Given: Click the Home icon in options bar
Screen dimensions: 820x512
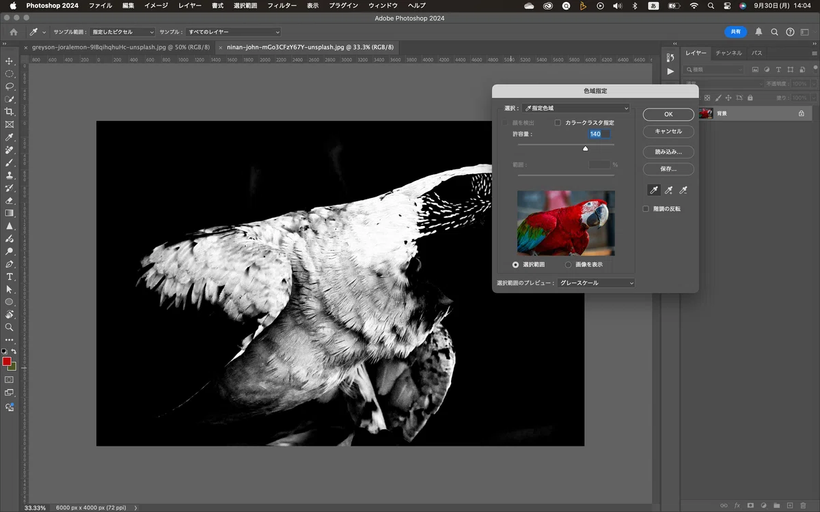Looking at the screenshot, I should click(14, 32).
